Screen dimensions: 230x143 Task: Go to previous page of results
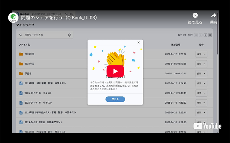[201, 35]
